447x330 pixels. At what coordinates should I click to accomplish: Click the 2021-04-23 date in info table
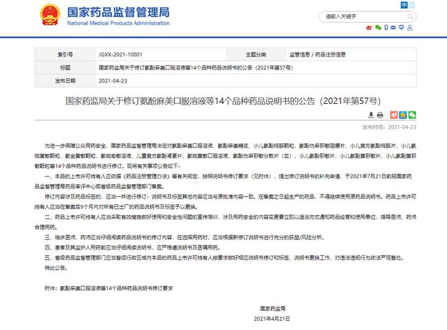pyautogui.click(x=113, y=80)
